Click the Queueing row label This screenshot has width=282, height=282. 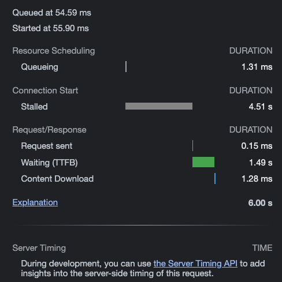[x=39, y=67]
